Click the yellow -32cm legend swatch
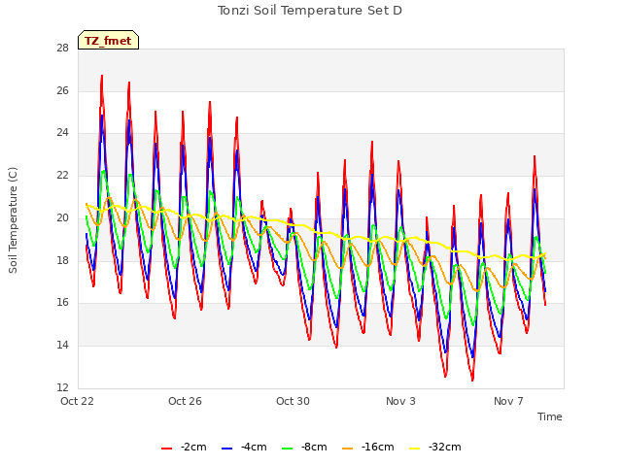Screen dimensions: 622x466 click(x=415, y=449)
